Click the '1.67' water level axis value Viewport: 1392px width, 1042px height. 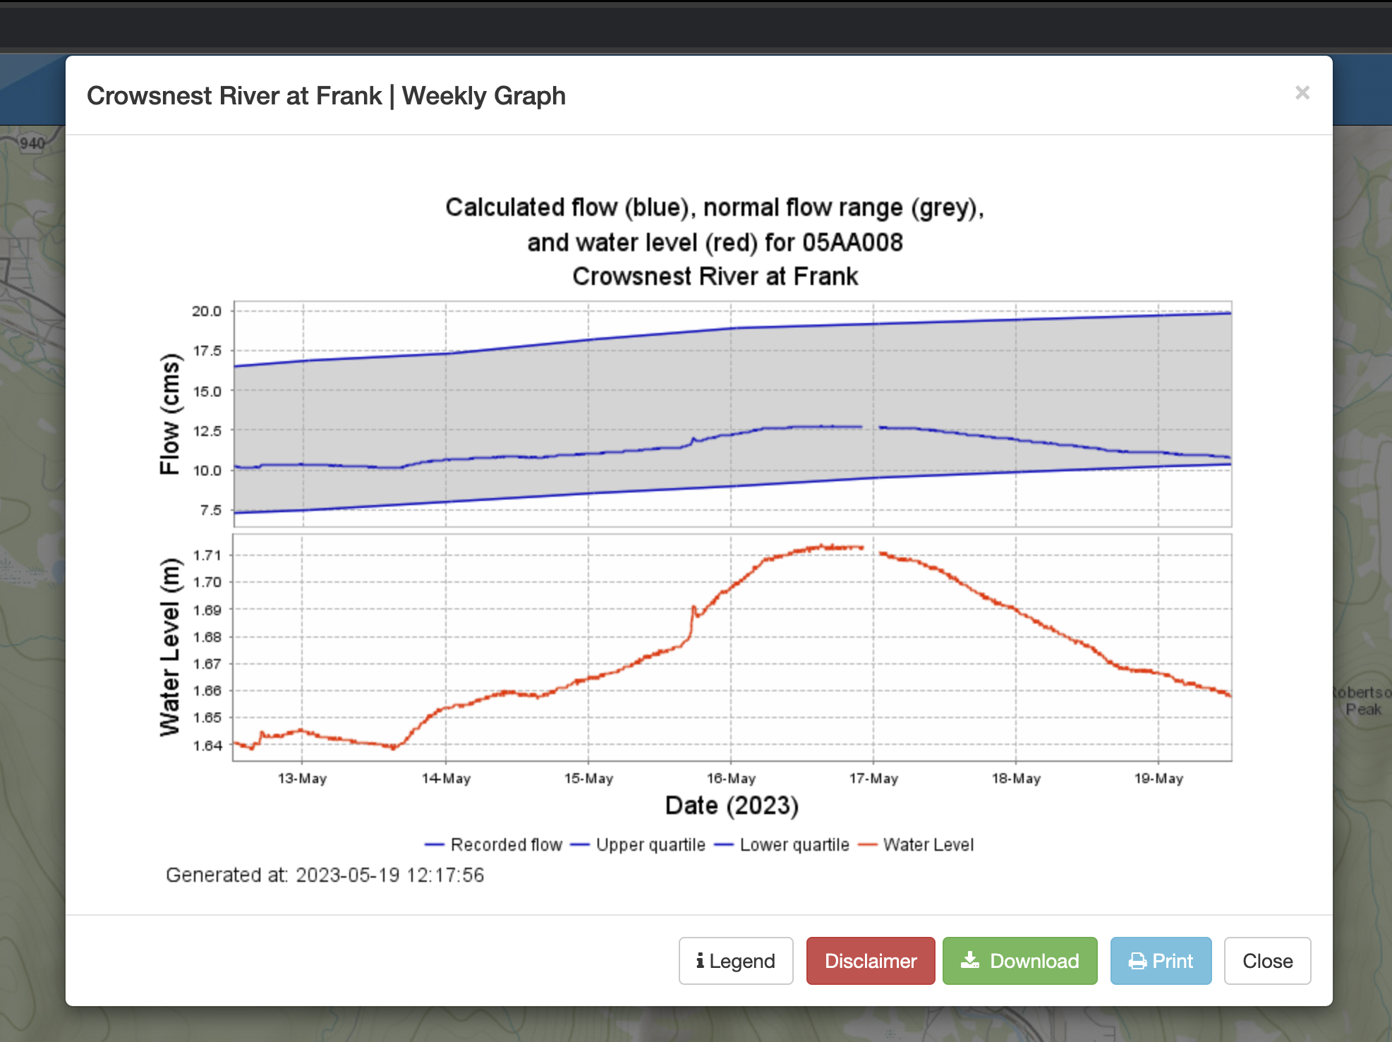point(207,664)
